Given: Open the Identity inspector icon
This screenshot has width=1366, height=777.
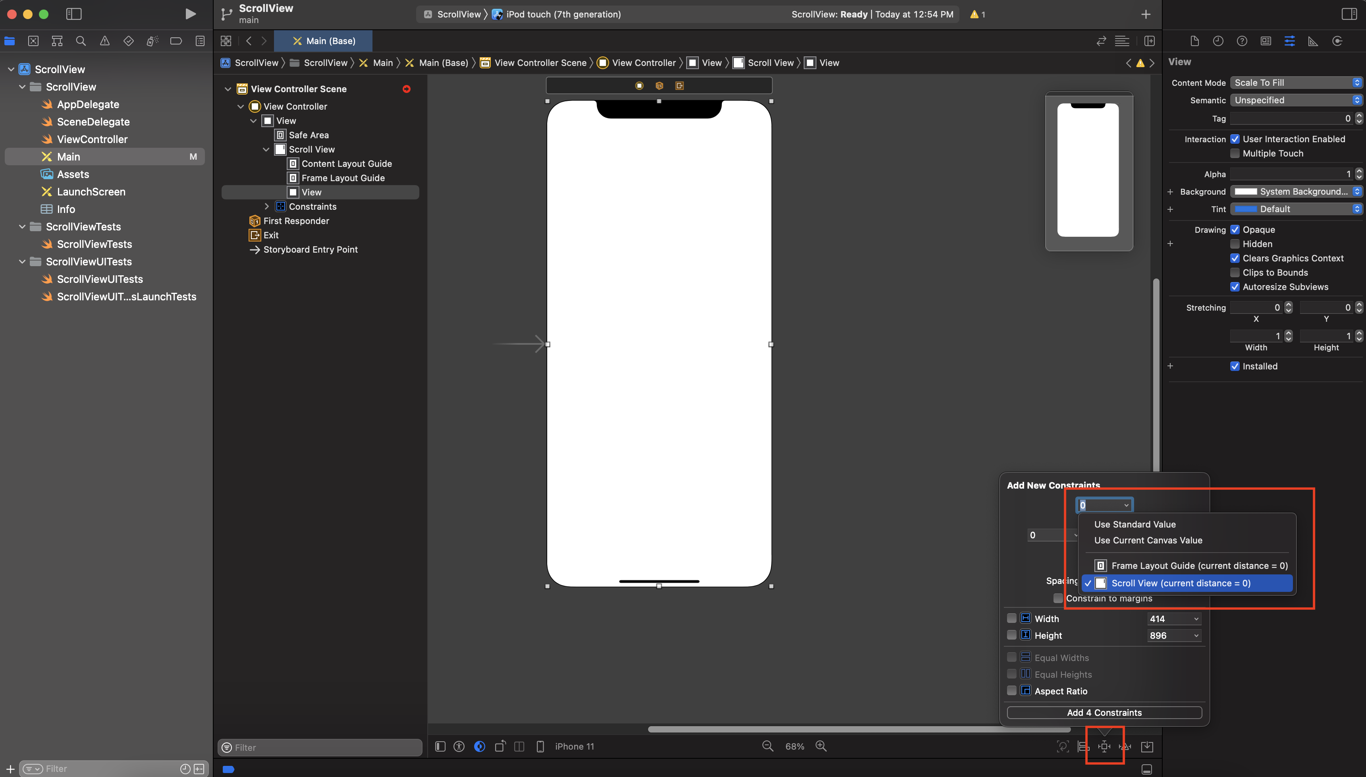Looking at the screenshot, I should coord(1266,41).
